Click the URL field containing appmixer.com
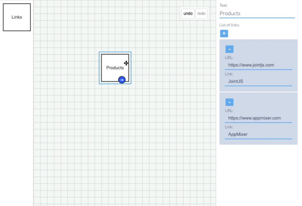The height and width of the screenshot is (206, 302). 258,118
